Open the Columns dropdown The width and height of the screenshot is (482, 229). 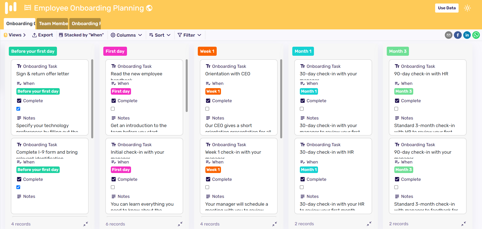(x=126, y=35)
